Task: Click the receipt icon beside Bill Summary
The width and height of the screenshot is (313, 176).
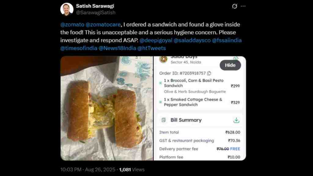Action: click(x=164, y=120)
